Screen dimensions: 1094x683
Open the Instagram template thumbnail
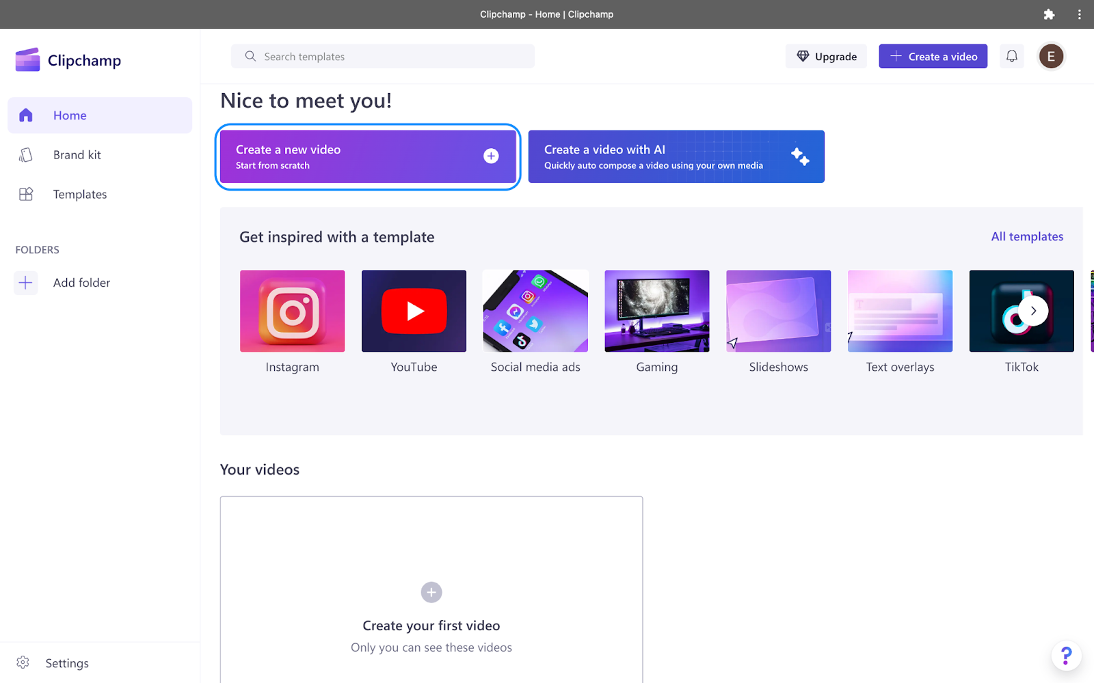[293, 311]
